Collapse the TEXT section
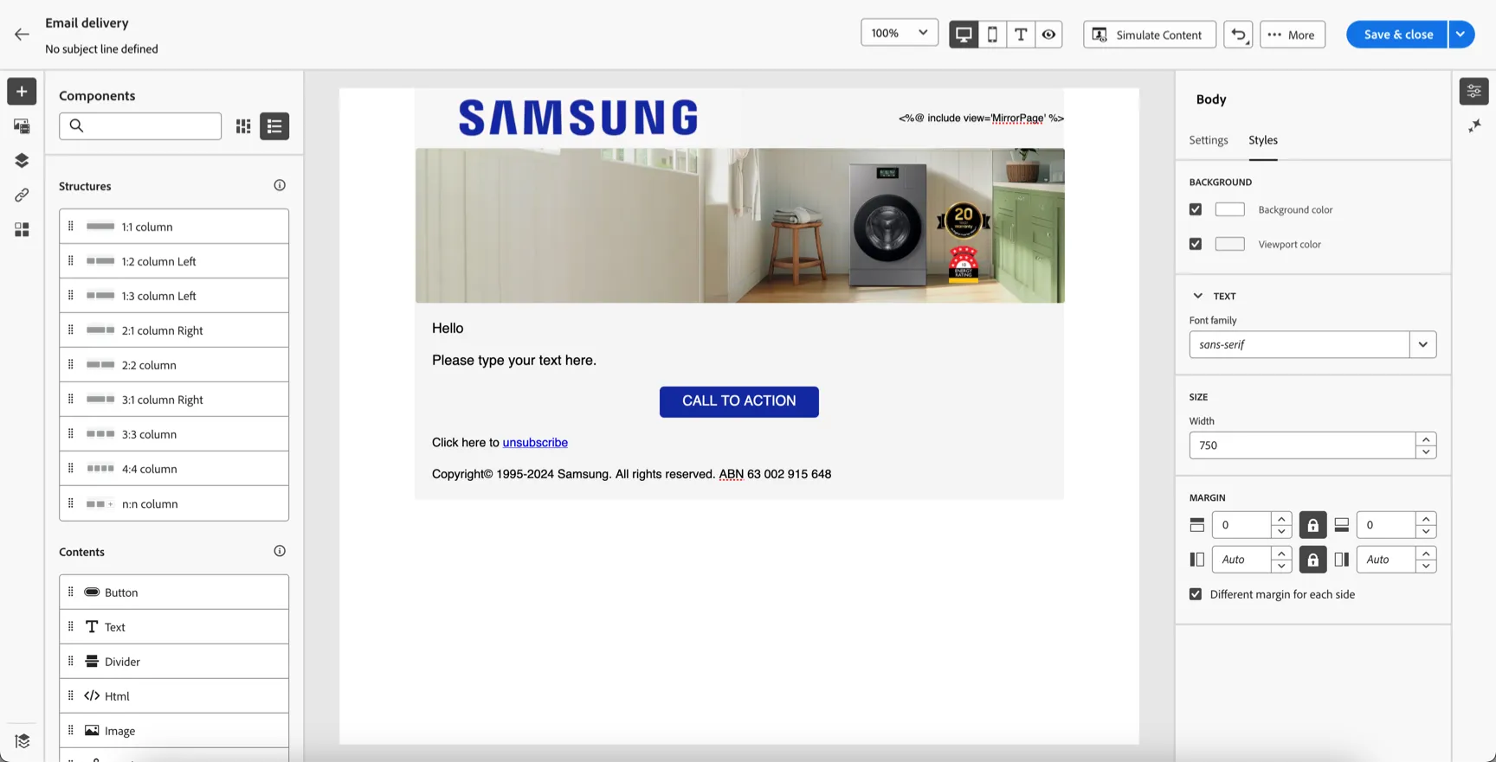 [x=1198, y=296]
